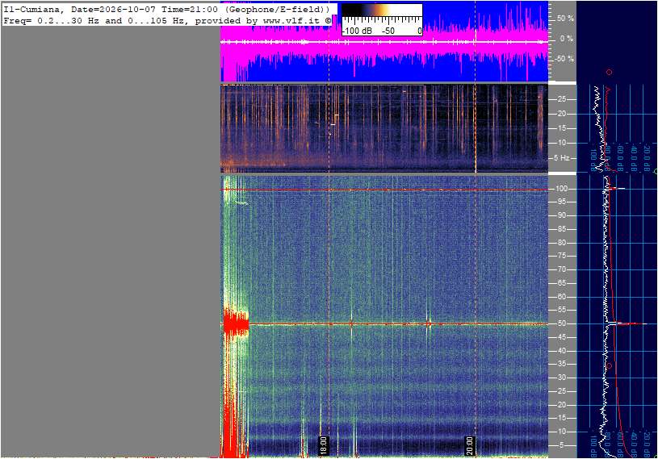658x459 pixels.
Task: Click the color scale bar legend
Action: pyautogui.click(x=382, y=19)
